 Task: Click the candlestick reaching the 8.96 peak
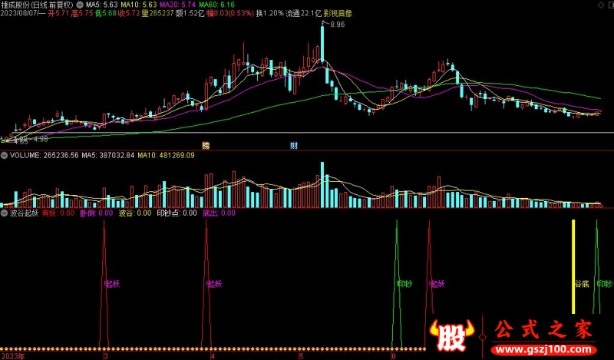[322, 42]
